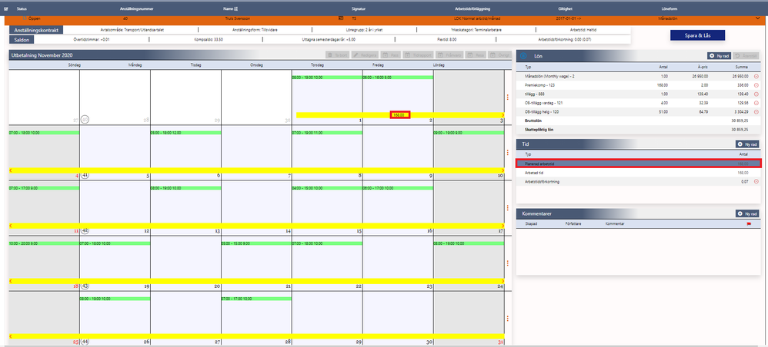Add a new row in the Tid panel
768x347 pixels.
[747, 144]
